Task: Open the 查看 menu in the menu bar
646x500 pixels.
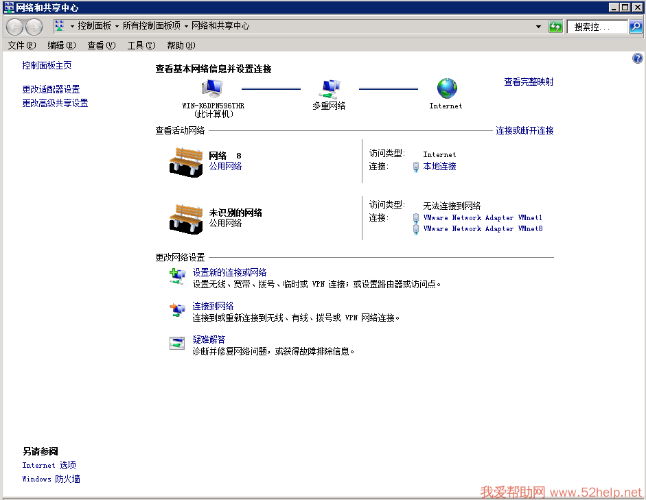Action: (x=101, y=45)
